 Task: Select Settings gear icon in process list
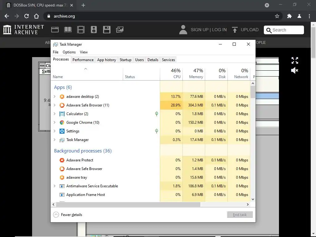(x=62, y=131)
